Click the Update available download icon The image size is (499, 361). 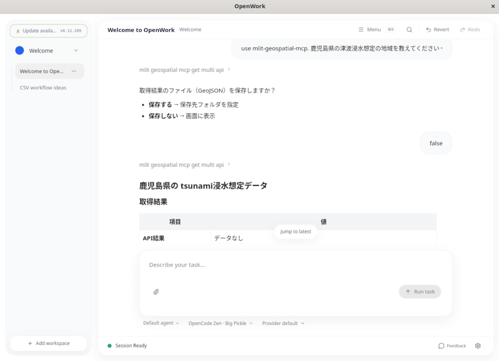tap(18, 31)
